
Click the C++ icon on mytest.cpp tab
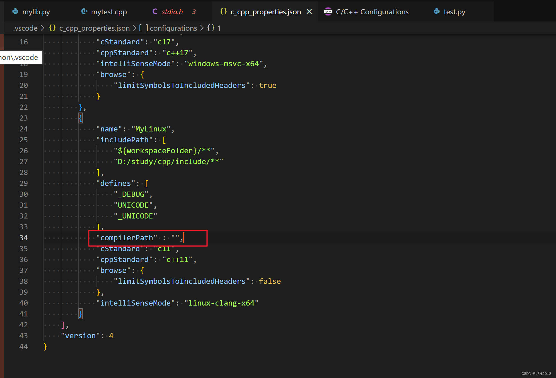[84, 11]
